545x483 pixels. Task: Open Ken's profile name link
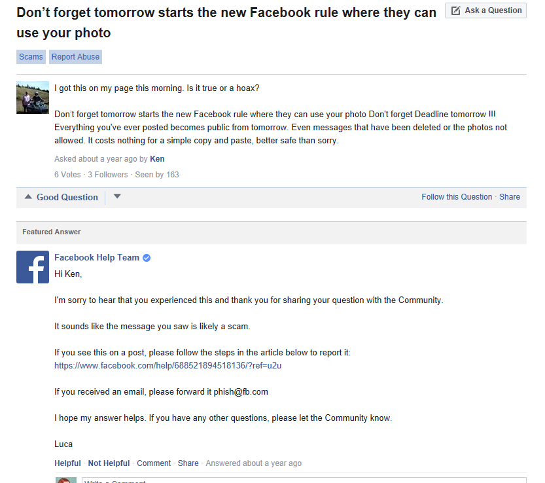coord(157,159)
